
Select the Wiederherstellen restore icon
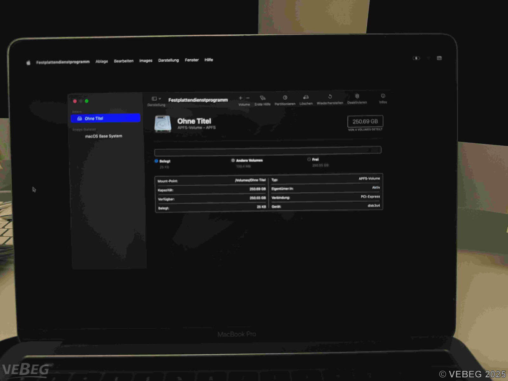pos(330,97)
